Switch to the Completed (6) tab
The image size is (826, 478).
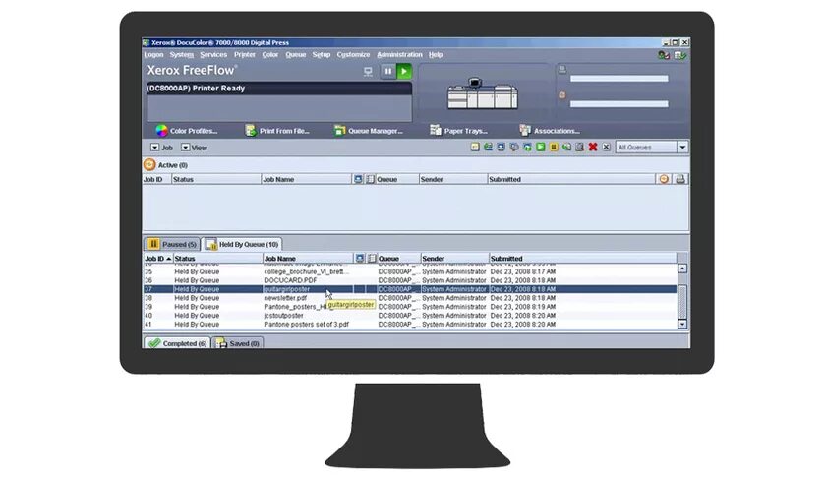pyautogui.click(x=178, y=343)
